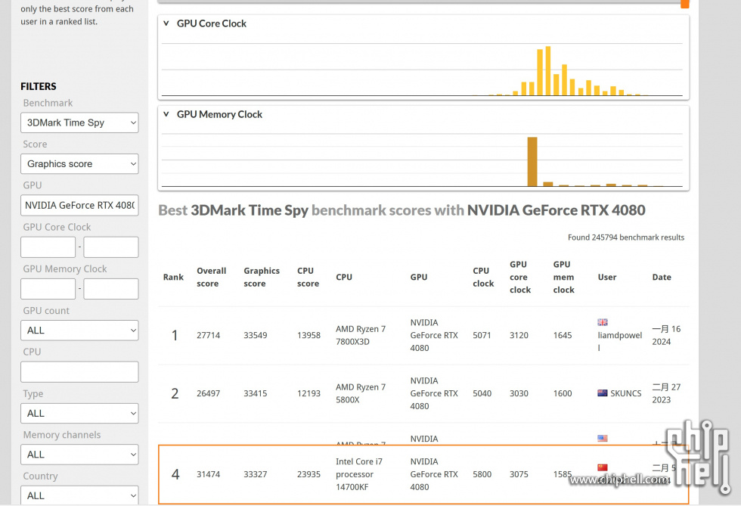Click the UK flag icon beside liamdpowell

pos(603,322)
